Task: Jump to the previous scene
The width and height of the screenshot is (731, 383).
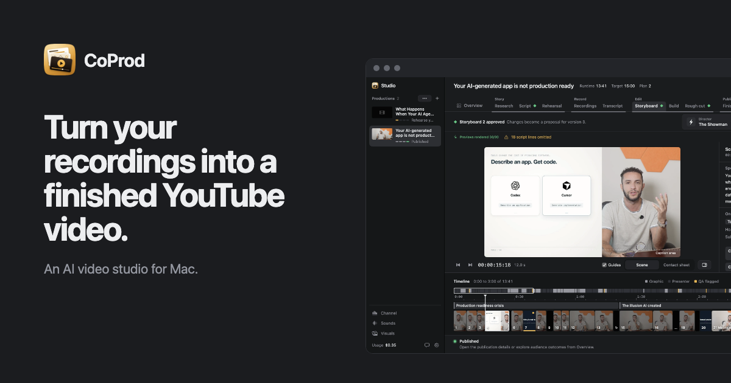Action: coord(458,265)
